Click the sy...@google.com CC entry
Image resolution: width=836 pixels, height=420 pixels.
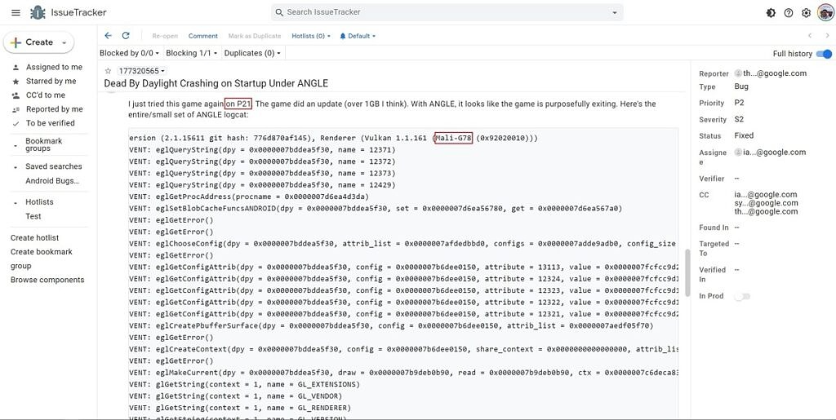tap(766, 203)
